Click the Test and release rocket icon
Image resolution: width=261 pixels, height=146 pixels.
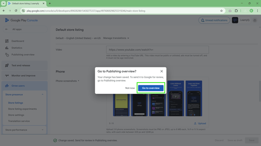(x=7, y=65)
